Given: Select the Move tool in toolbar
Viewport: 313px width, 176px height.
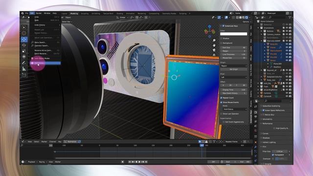Looking at the screenshot, I should tap(24, 39).
